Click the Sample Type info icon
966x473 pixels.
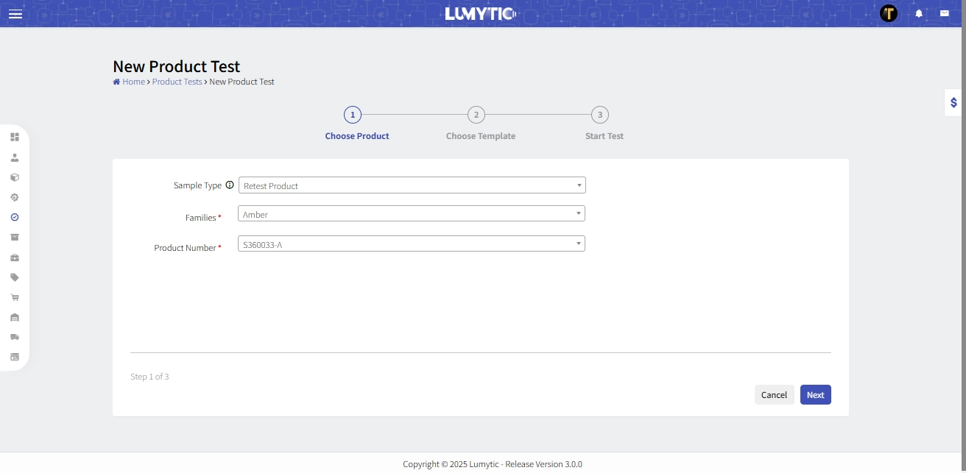click(x=230, y=185)
